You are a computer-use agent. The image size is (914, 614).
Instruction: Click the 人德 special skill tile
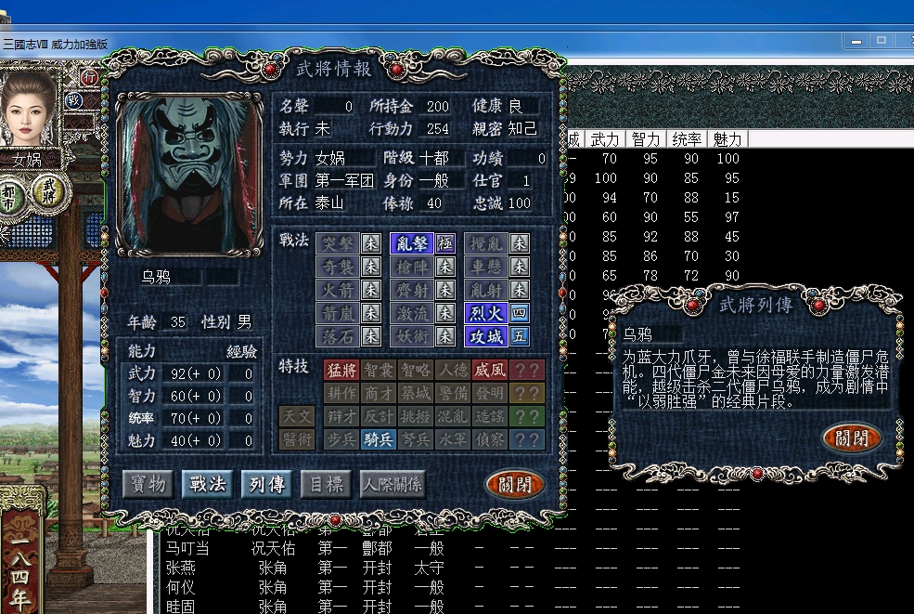click(x=453, y=370)
